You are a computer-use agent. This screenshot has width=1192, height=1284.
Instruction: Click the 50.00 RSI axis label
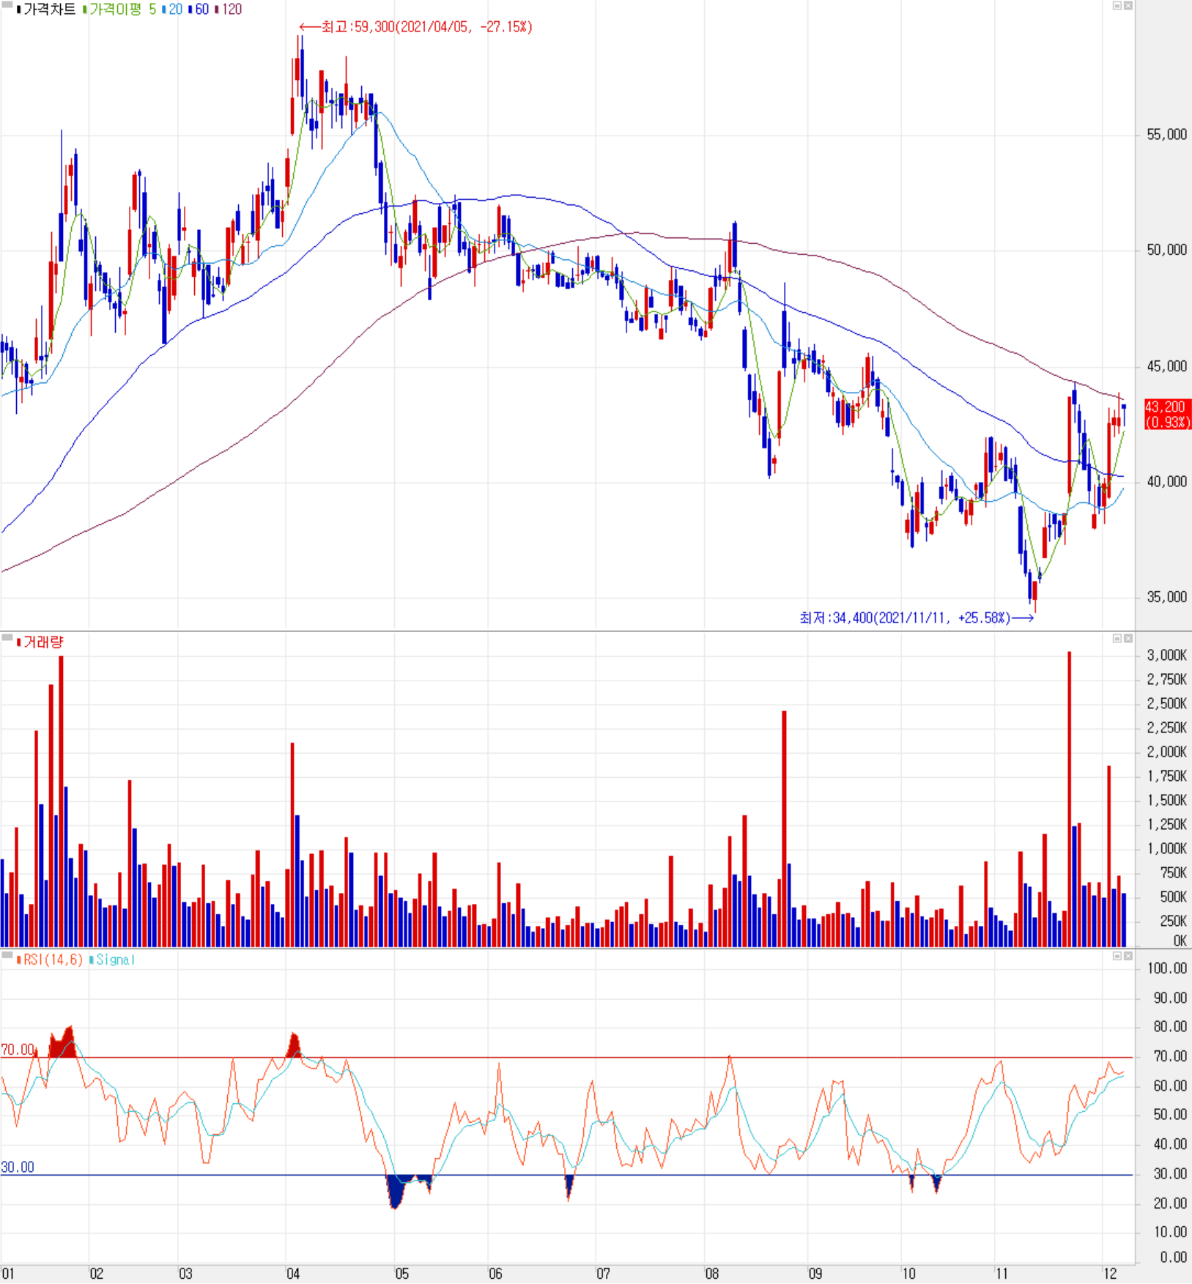pos(1170,1115)
